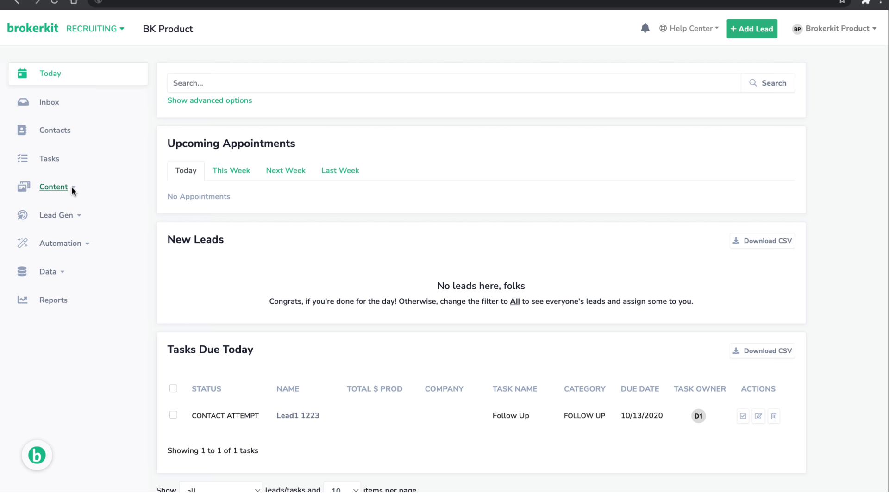Download CSV for Tasks Due Today
889x500 pixels.
[x=762, y=351]
